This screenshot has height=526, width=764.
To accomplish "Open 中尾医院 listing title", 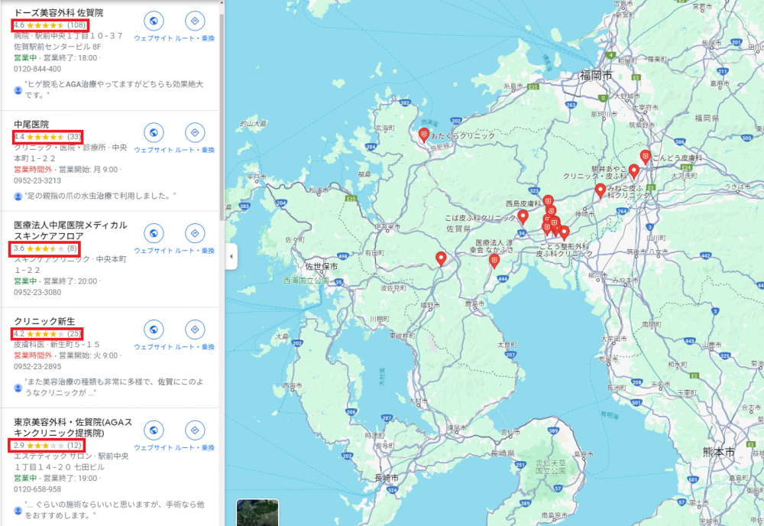I will click(x=31, y=125).
